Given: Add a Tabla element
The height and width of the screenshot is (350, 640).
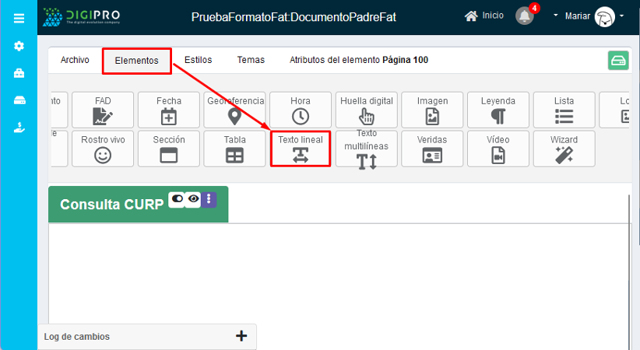Looking at the screenshot, I should (234, 149).
